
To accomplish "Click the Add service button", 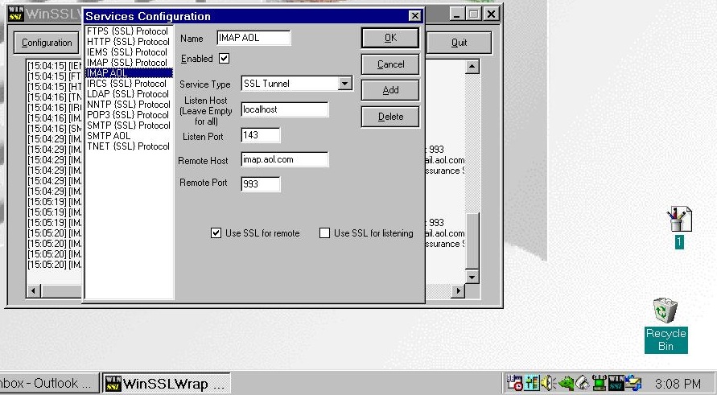I will tap(390, 91).
